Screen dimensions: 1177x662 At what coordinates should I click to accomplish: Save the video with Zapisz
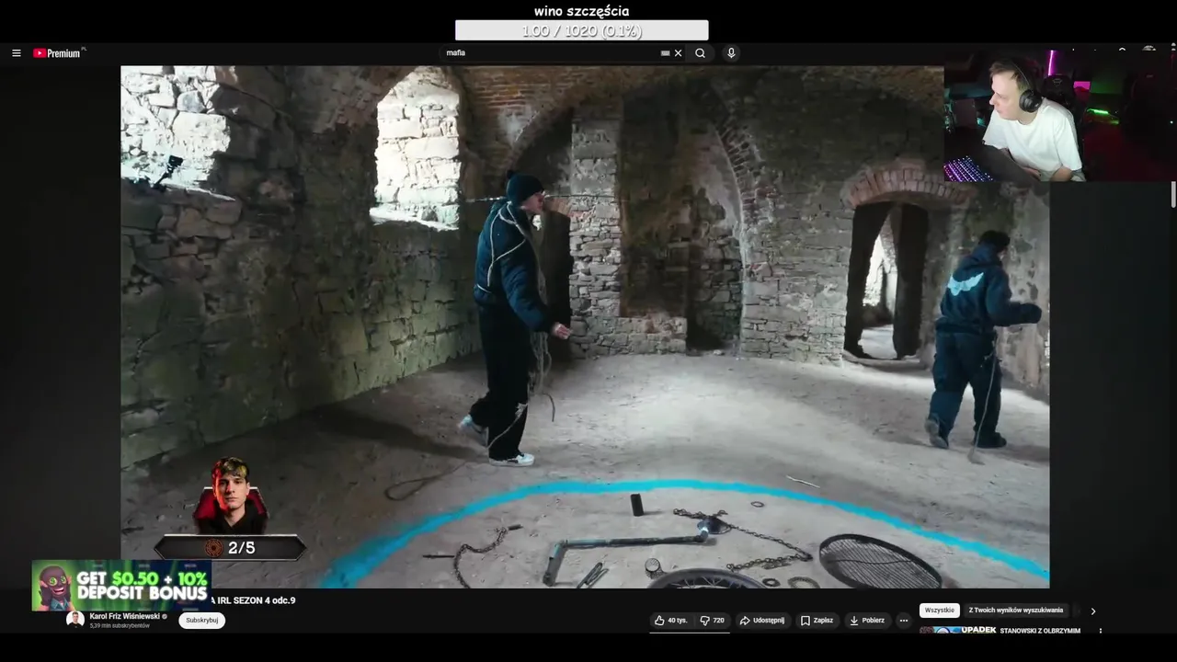coord(817,621)
